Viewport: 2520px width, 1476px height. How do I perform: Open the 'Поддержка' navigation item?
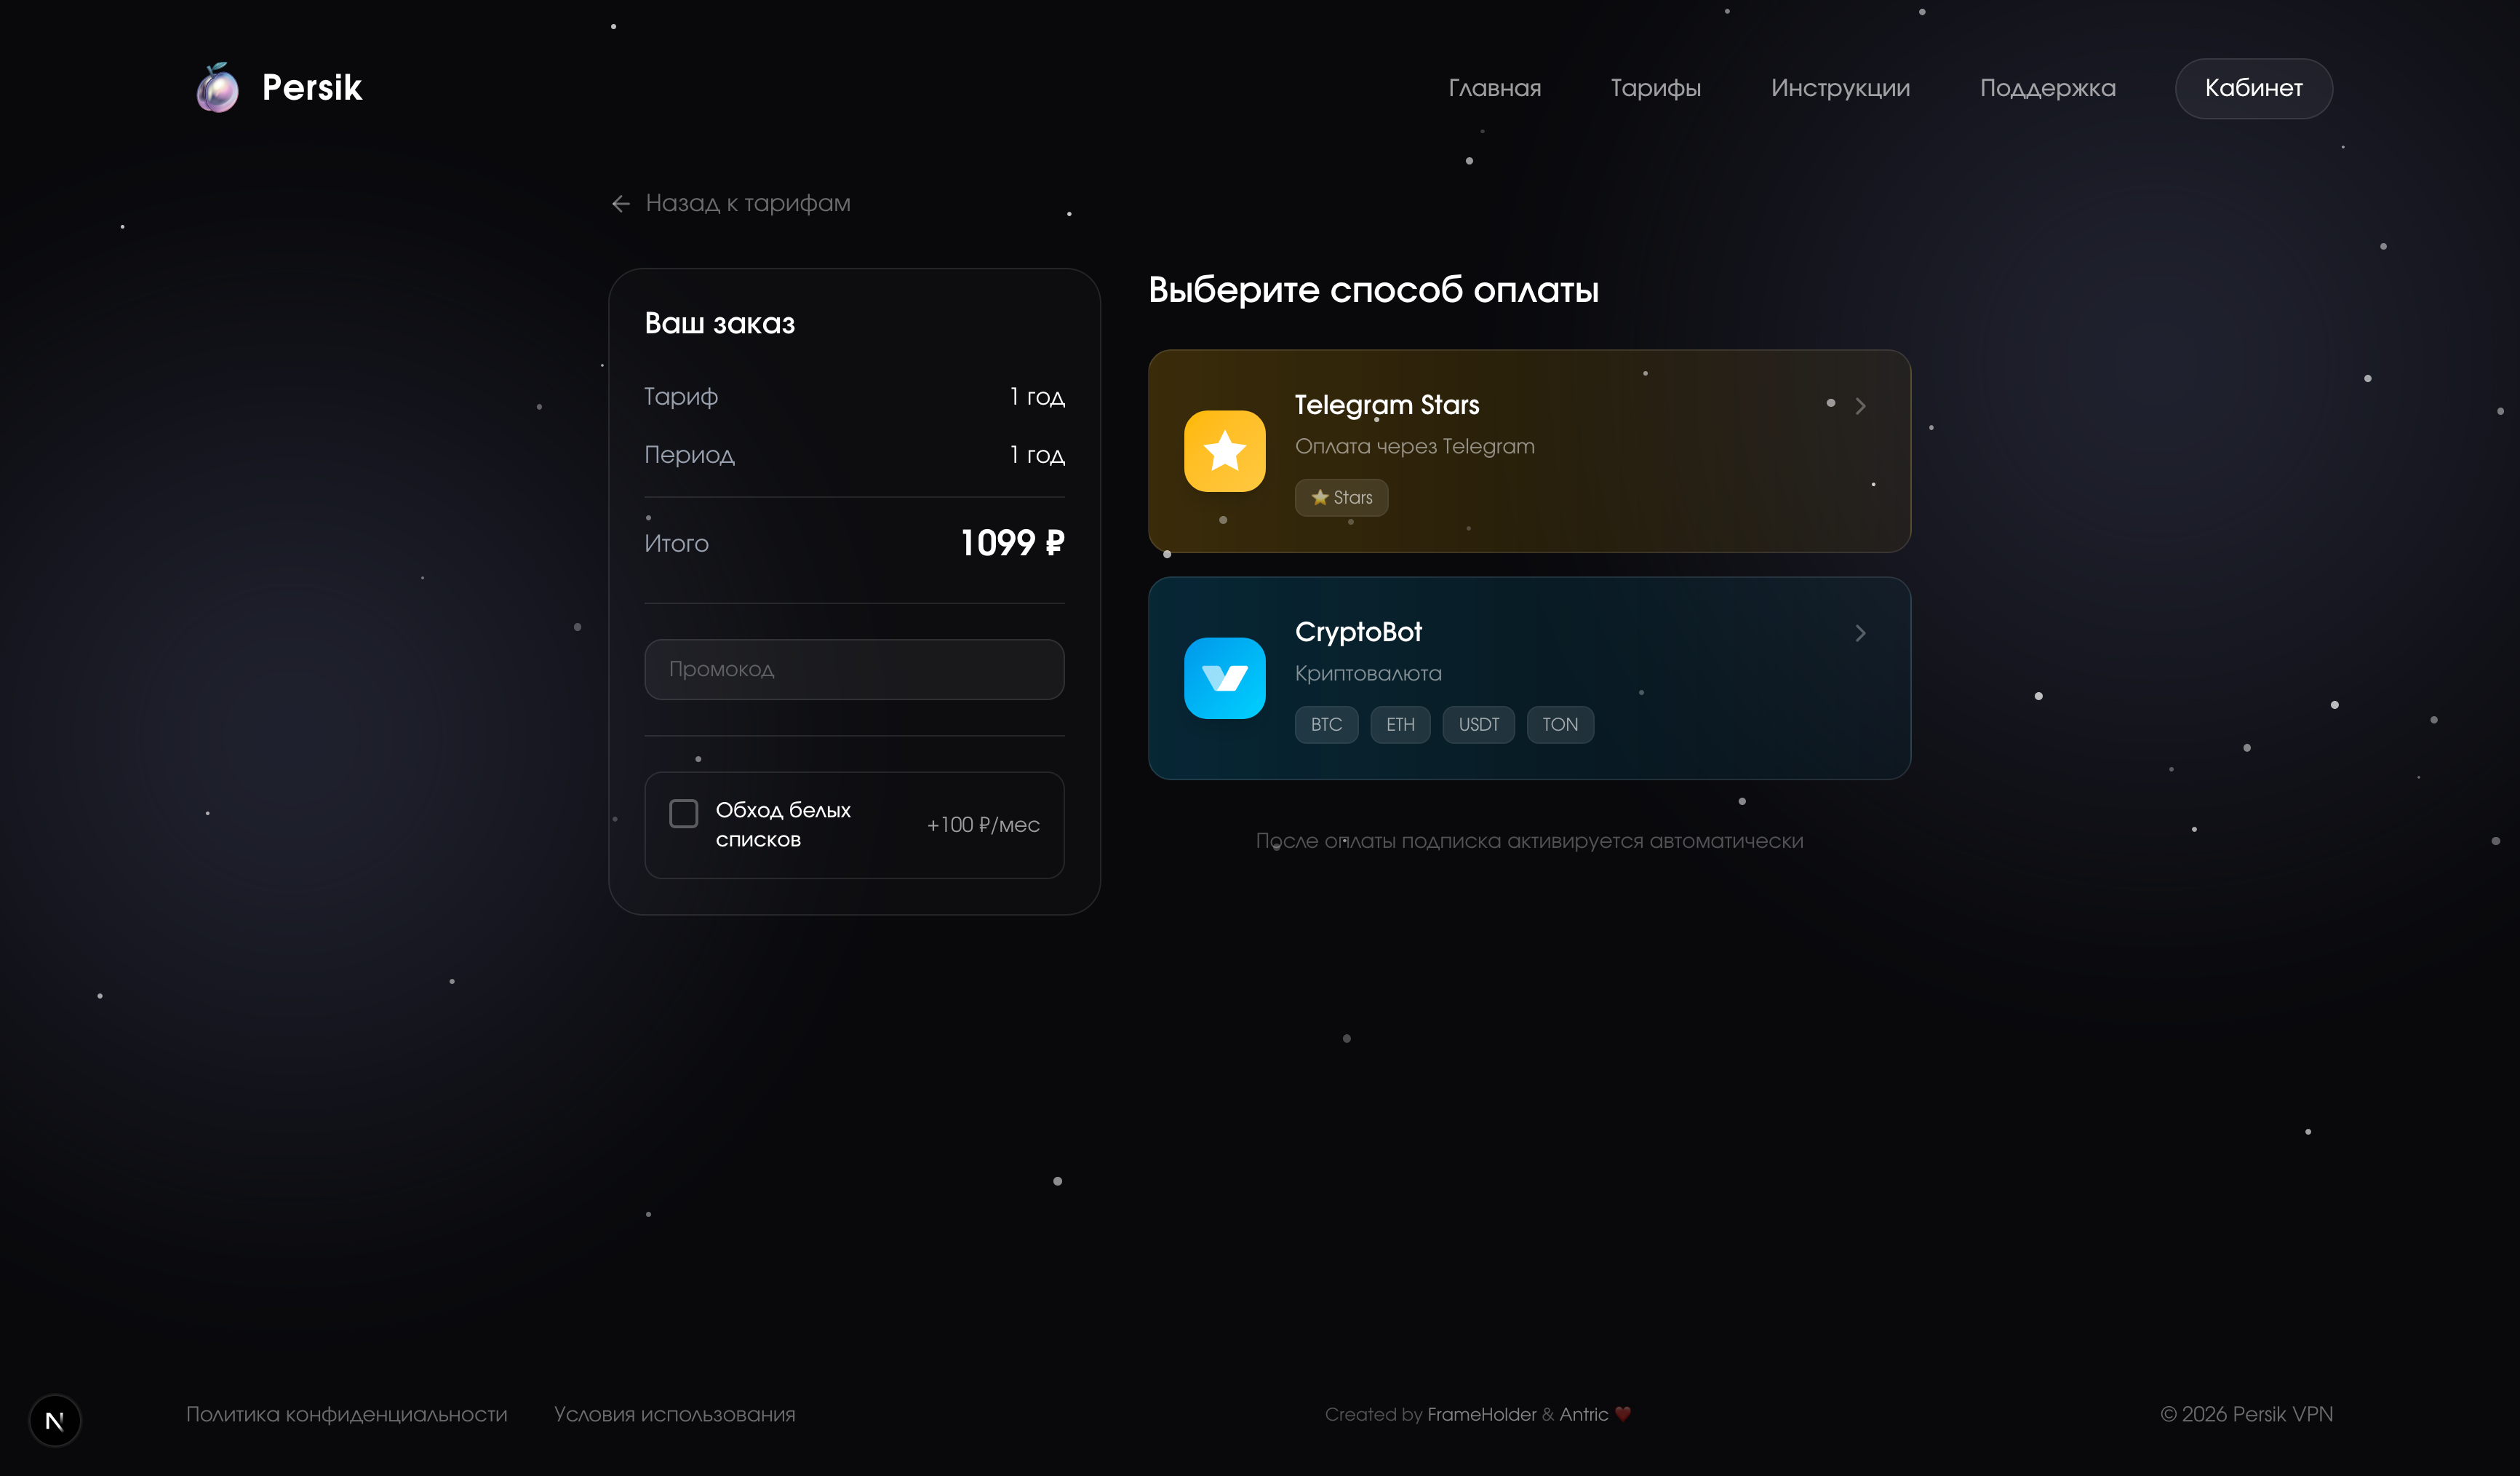tap(2047, 88)
